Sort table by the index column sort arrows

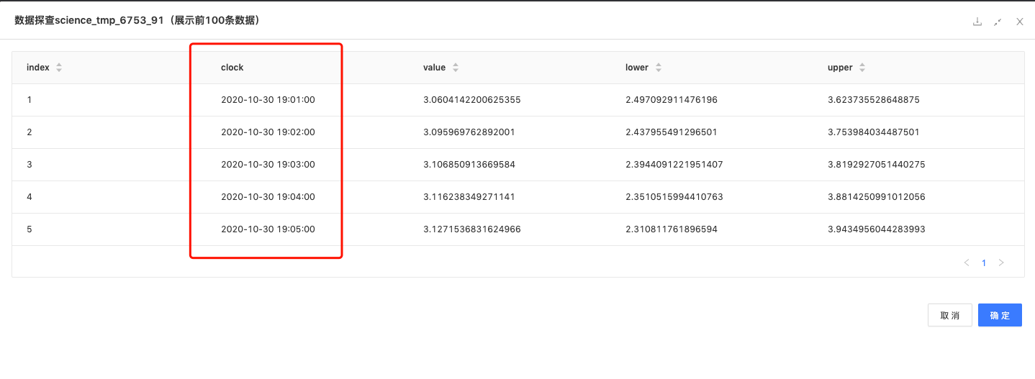(x=59, y=68)
